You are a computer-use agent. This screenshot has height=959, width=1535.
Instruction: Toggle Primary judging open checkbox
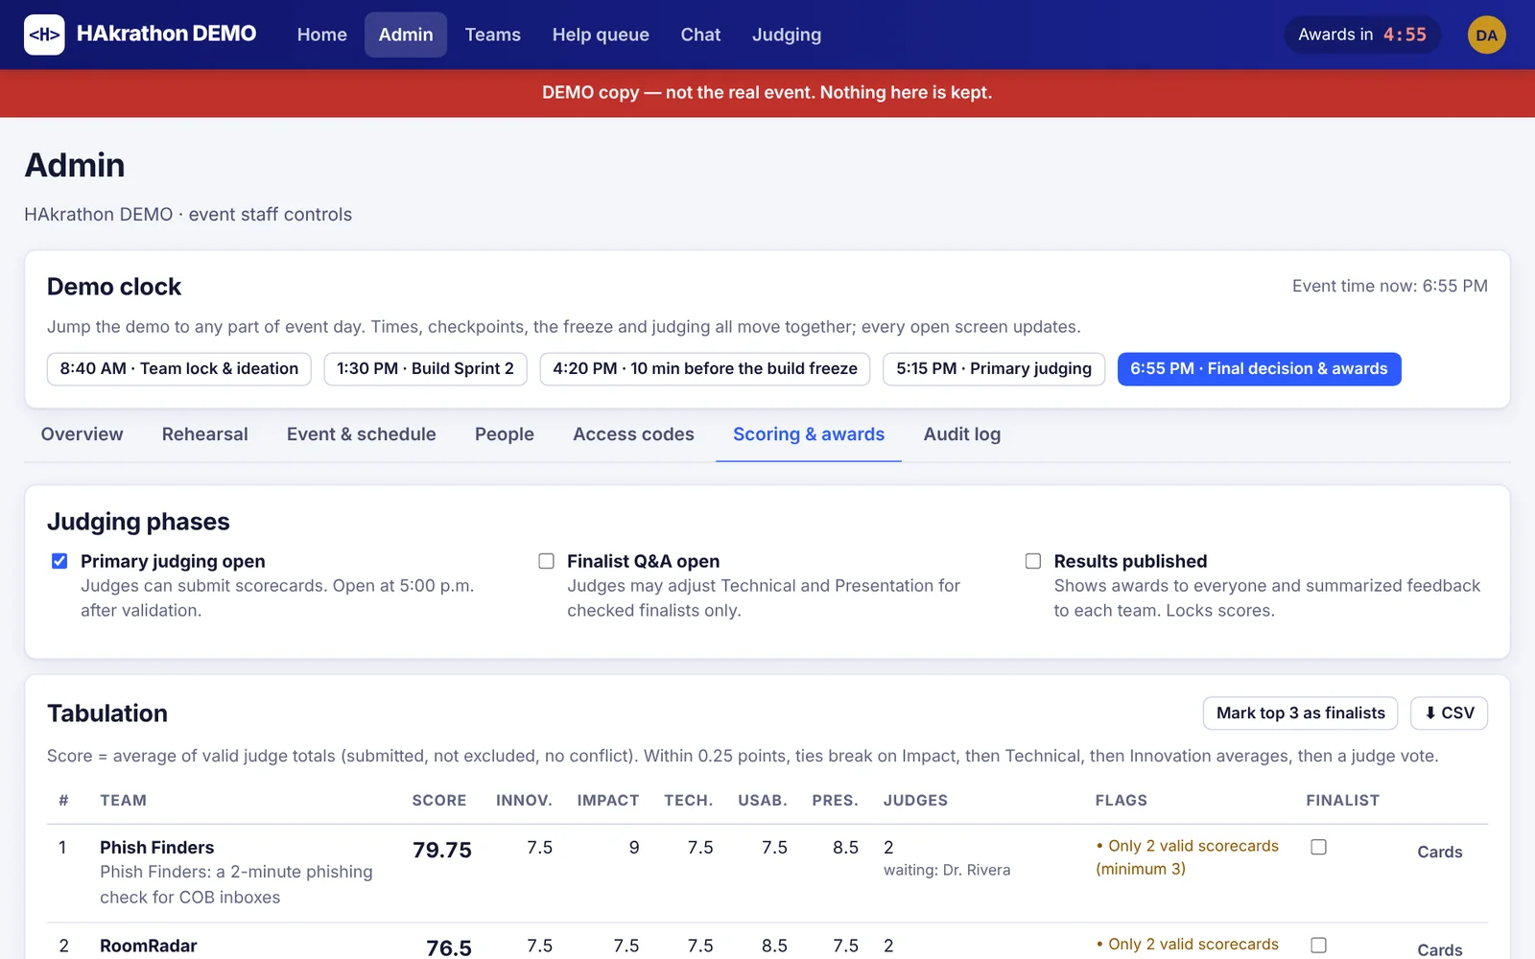[x=59, y=561]
